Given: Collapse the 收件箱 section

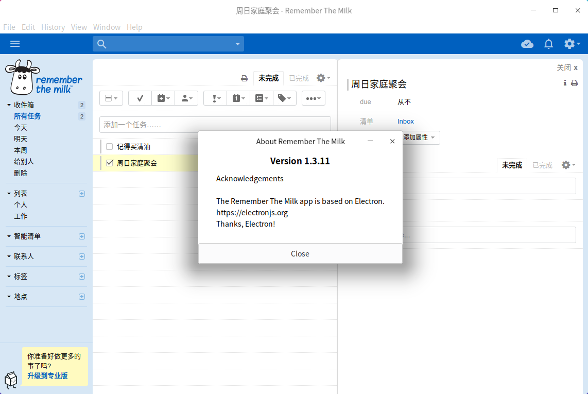Looking at the screenshot, I should pyautogui.click(x=9, y=105).
